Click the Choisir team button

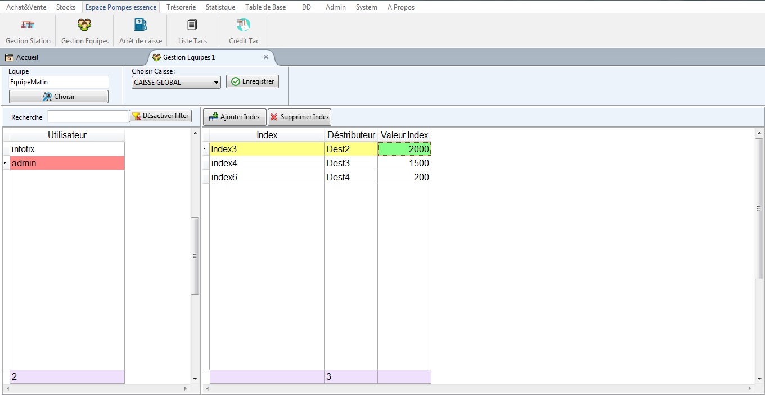point(58,97)
